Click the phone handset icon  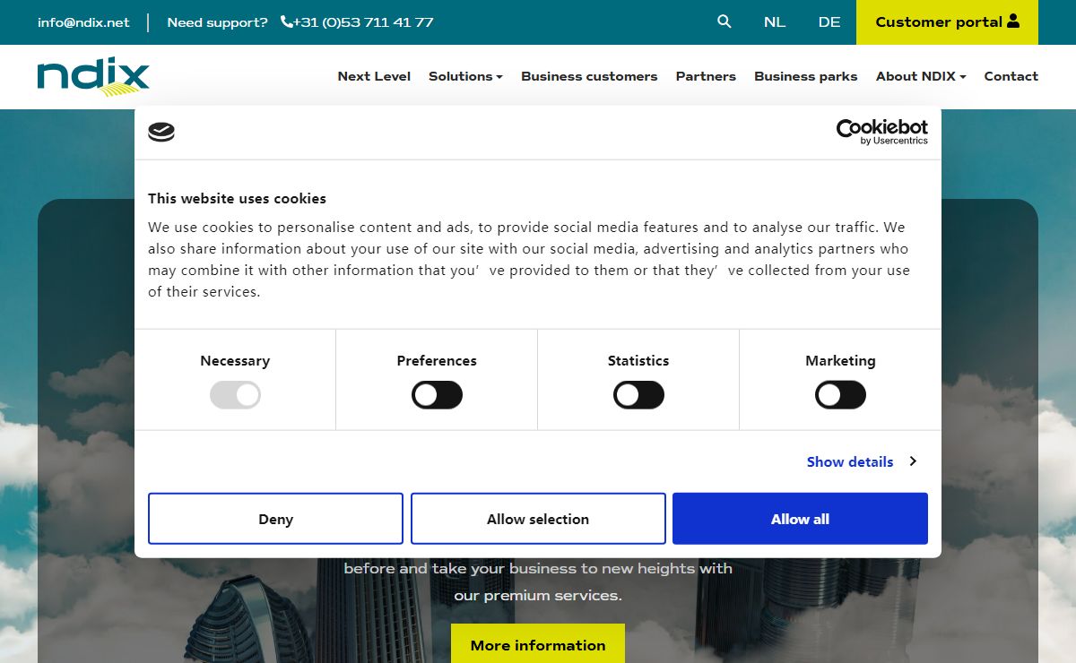287,22
